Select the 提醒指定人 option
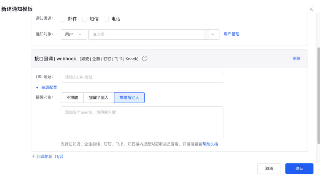The width and height of the screenshot is (320, 180). [x=129, y=98]
